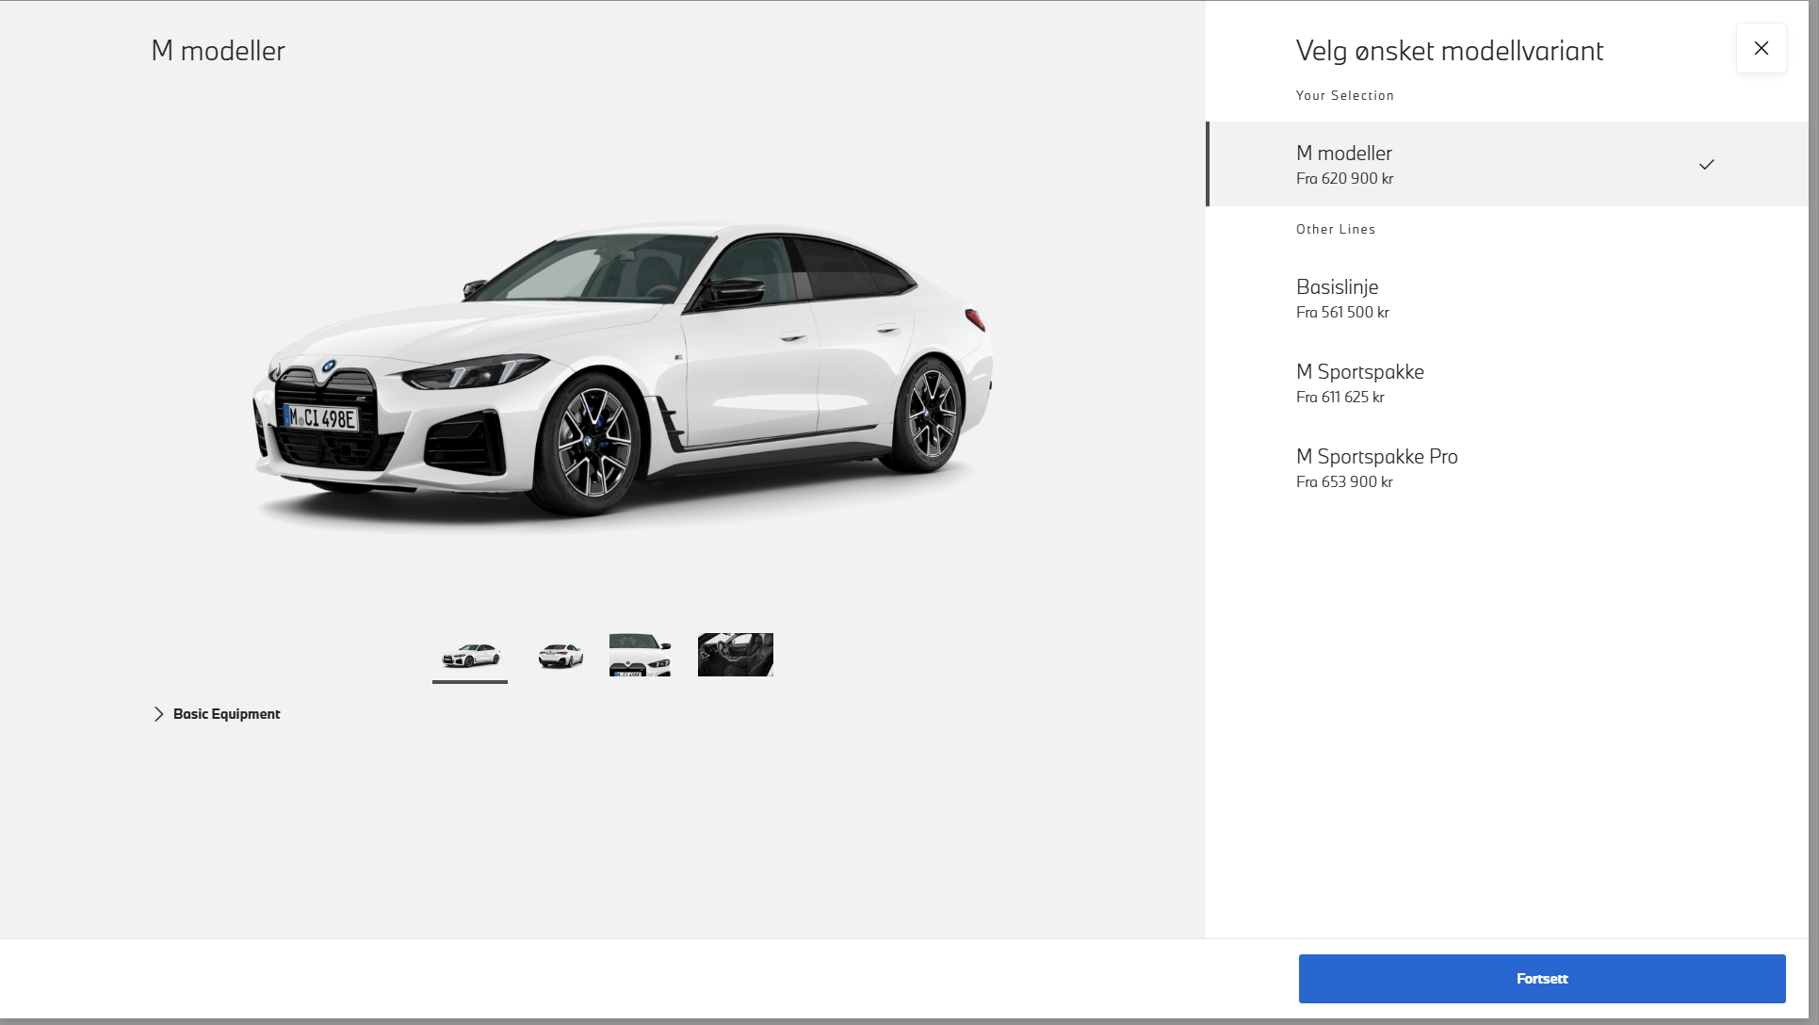Screen dimensions: 1819x1025
Task: Choose the M Sportspakke option
Action: click(x=1507, y=382)
